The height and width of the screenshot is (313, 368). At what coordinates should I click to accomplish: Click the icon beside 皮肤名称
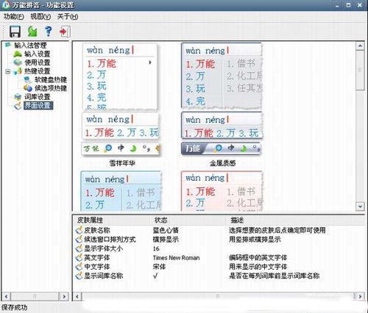(x=79, y=230)
